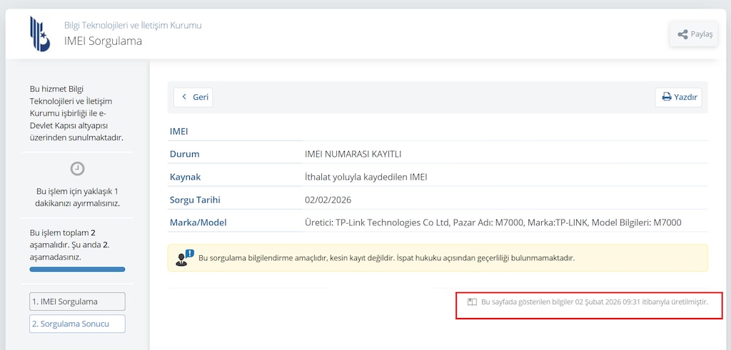Viewport: 731px width, 350px height.
Task: Click the blue progress bar in sidebar
Action: click(x=77, y=269)
